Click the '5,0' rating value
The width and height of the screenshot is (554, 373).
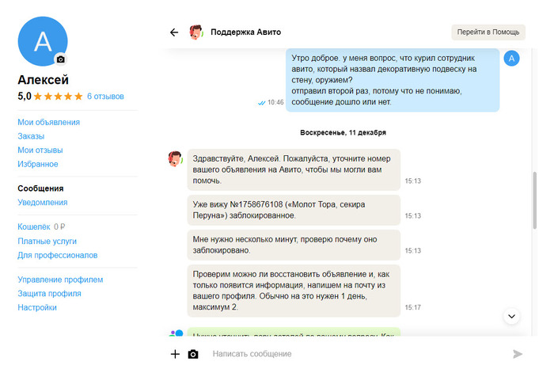[x=25, y=96]
